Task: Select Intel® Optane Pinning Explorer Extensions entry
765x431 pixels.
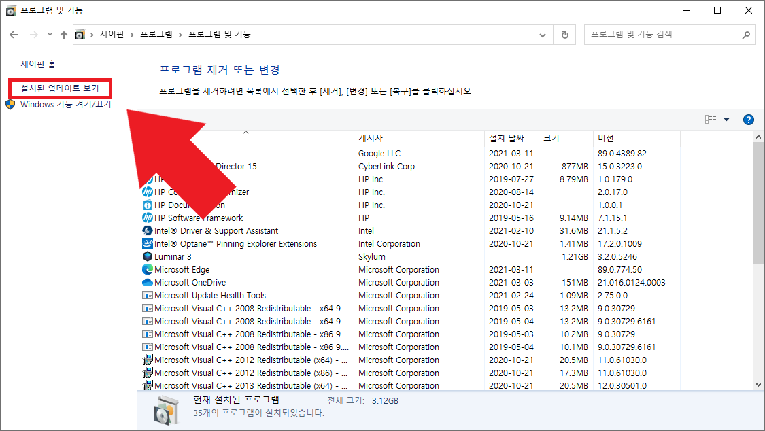Action: pos(236,244)
